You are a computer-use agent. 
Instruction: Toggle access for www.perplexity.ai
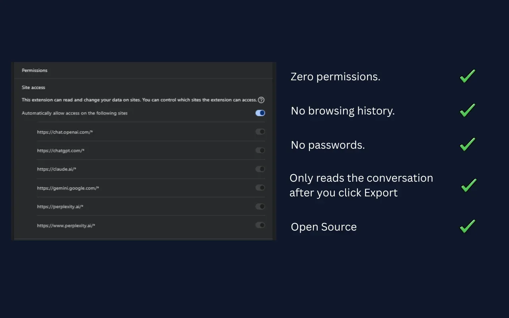(260, 225)
